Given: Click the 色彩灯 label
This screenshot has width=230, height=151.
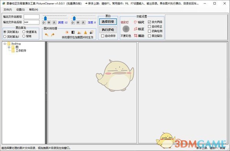Looking at the screenshot, I should 125,22.
